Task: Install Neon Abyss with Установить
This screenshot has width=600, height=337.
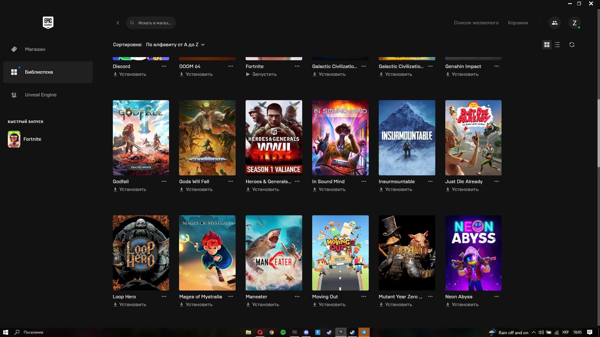Action: click(462, 305)
